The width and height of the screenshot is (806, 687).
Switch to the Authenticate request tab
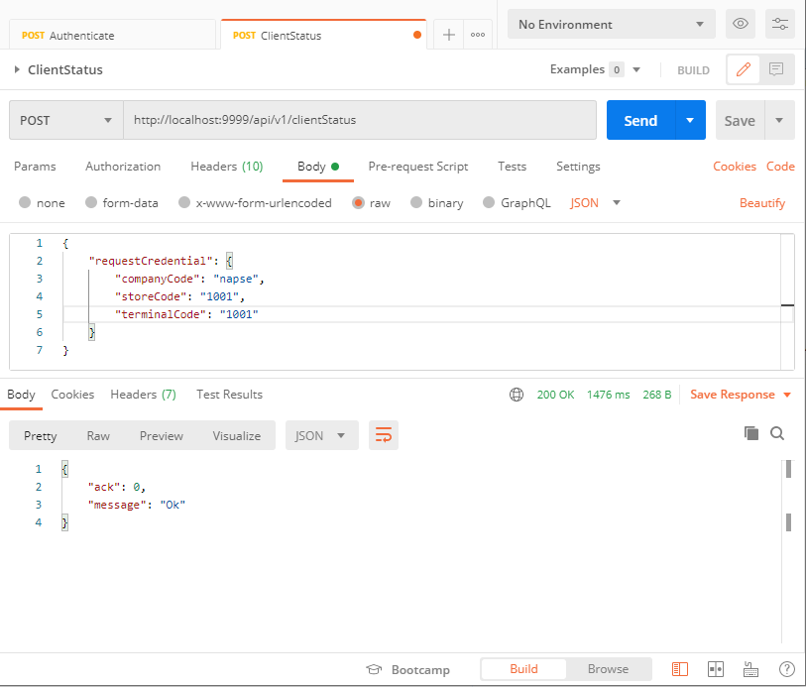click(x=112, y=36)
